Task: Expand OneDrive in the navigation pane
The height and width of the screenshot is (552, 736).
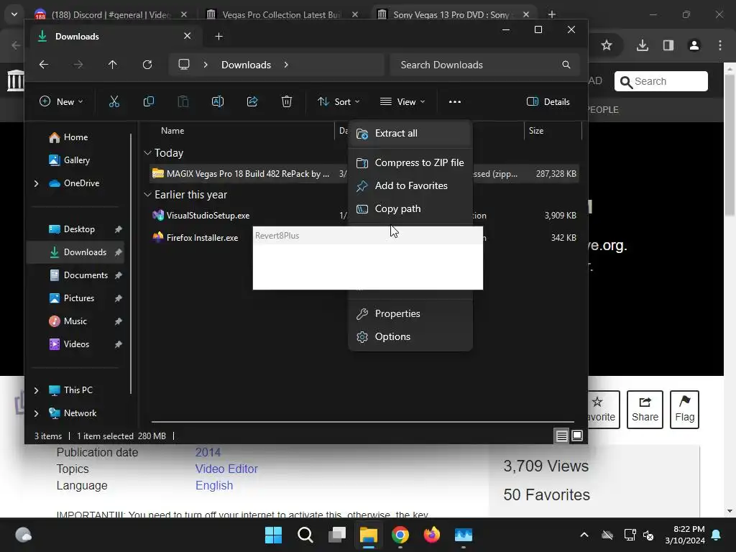Action: click(x=36, y=183)
